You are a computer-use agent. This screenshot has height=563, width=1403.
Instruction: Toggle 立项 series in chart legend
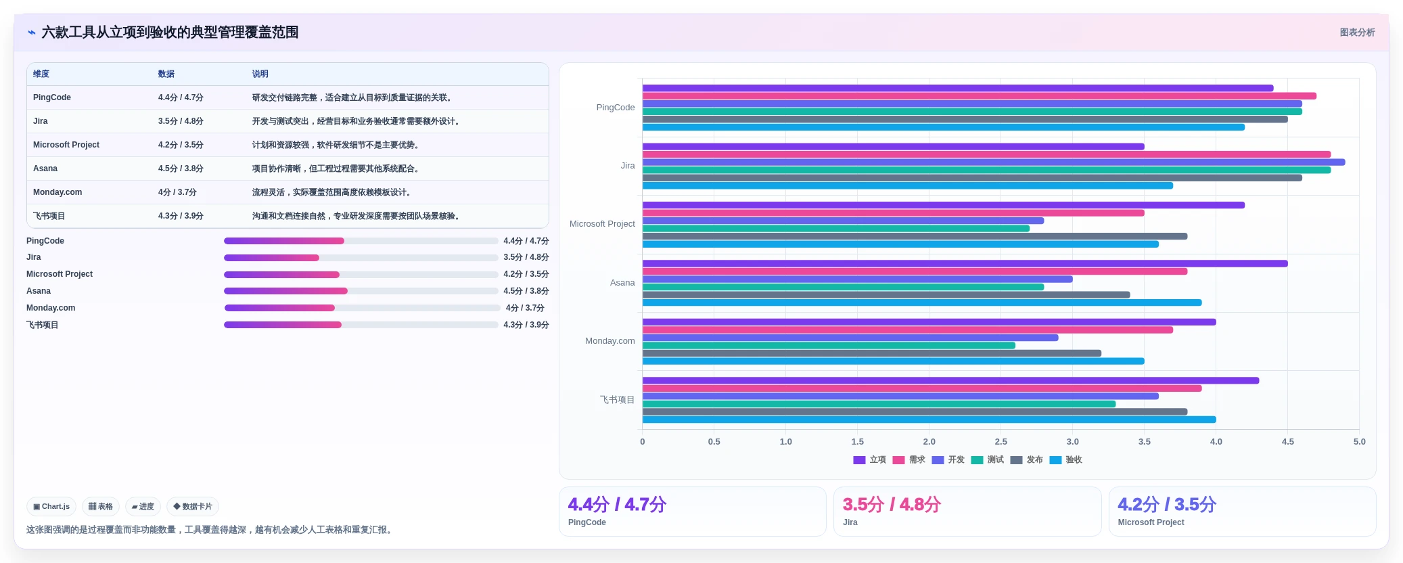click(x=869, y=460)
